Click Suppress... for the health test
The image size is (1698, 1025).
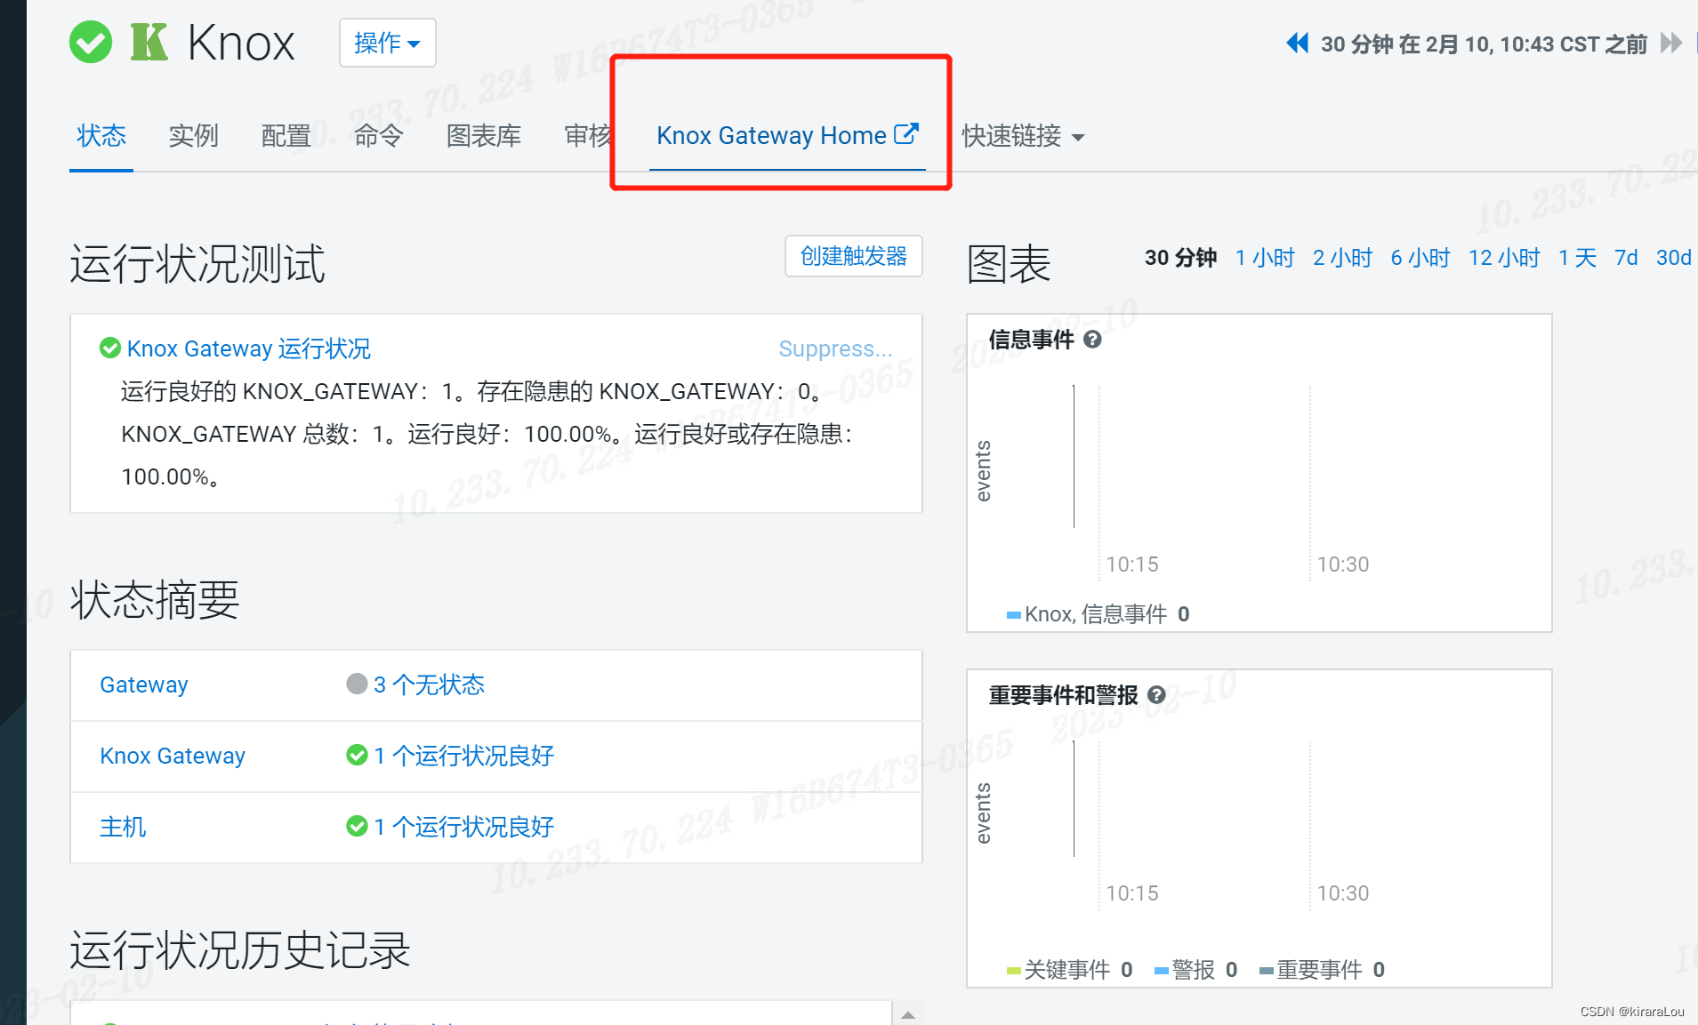(835, 348)
